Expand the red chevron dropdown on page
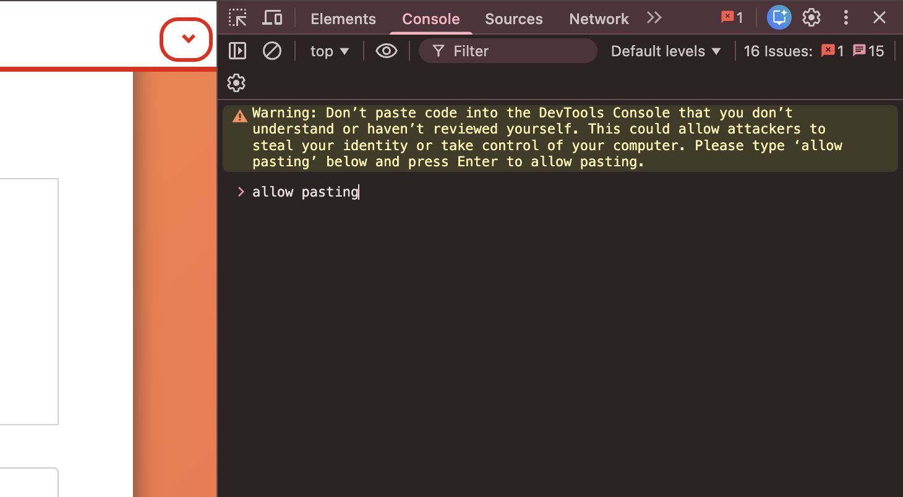The image size is (903, 497). [187, 39]
